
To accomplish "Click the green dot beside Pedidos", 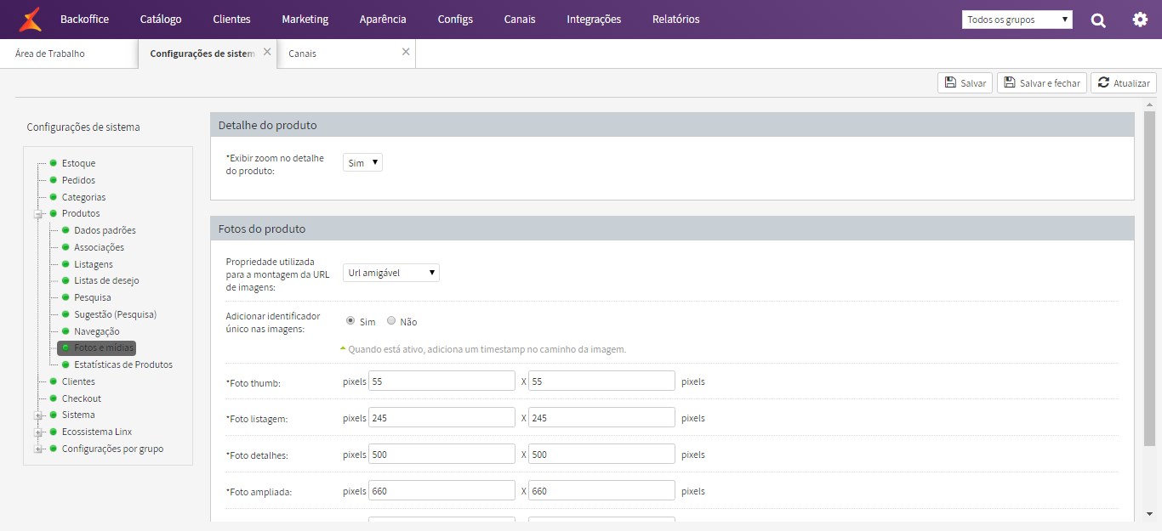I will 54,179.
